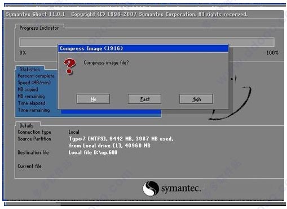
Task: Click the 'Time elapsed' label
Action: [32, 103]
